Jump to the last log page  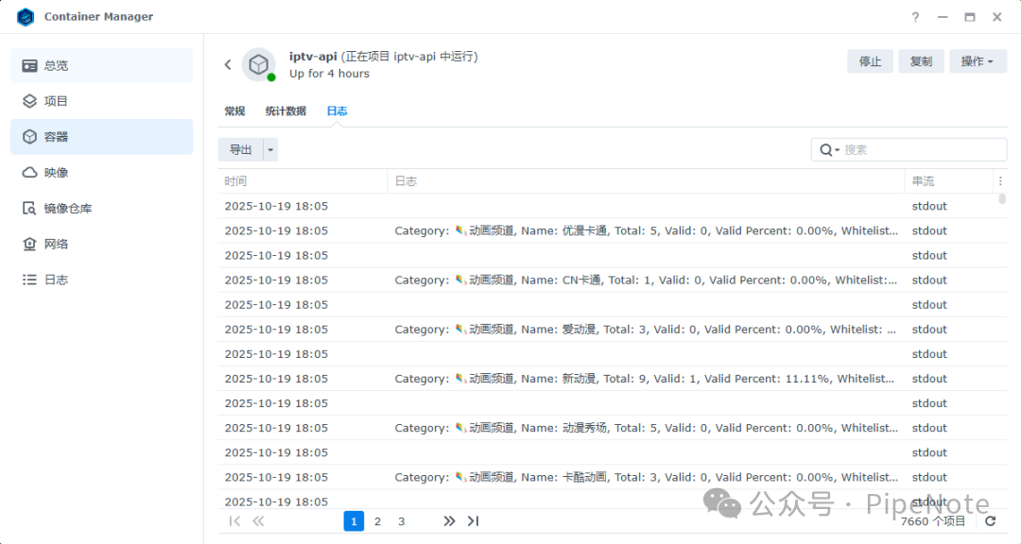[474, 521]
